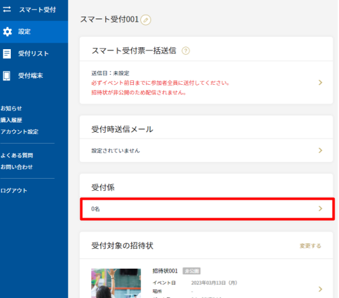The width and height of the screenshot is (339, 298).
Task: View 購入履歴 page
Action: point(11,120)
